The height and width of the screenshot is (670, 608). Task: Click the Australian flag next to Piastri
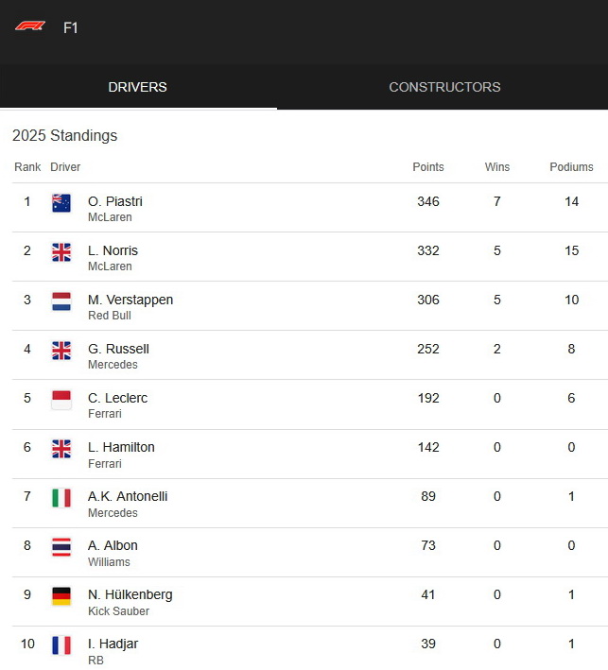coord(61,202)
